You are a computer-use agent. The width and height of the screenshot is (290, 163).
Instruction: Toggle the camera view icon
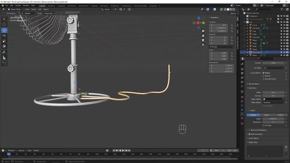click(203, 40)
